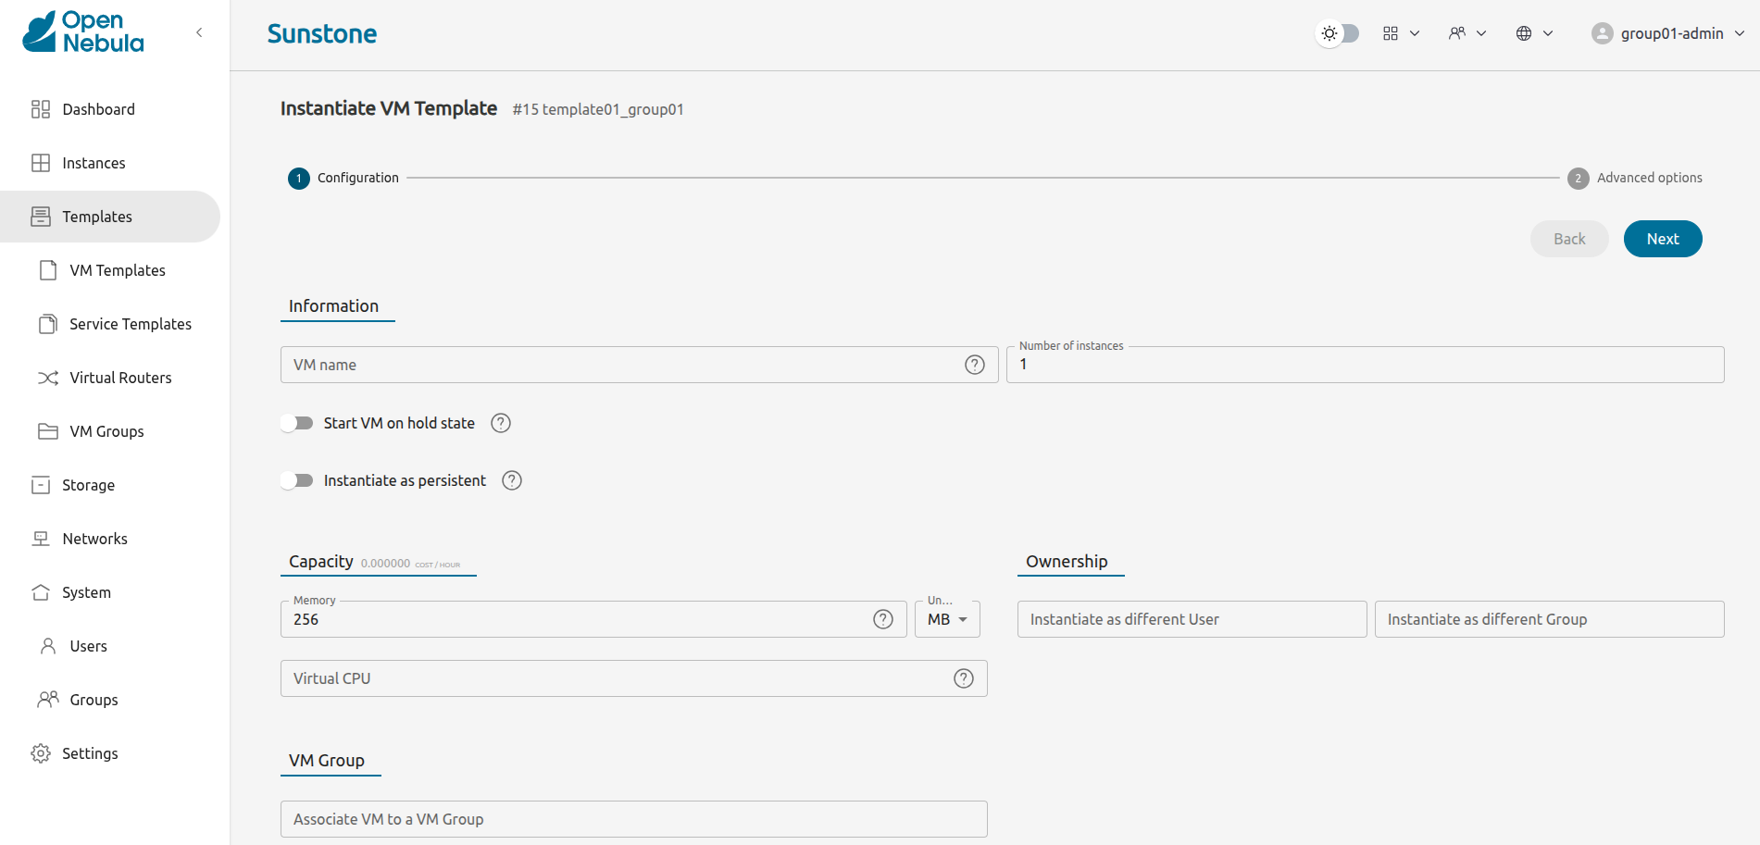Enable Start VM on hold state
This screenshot has height=845, width=1760.
tap(297, 423)
